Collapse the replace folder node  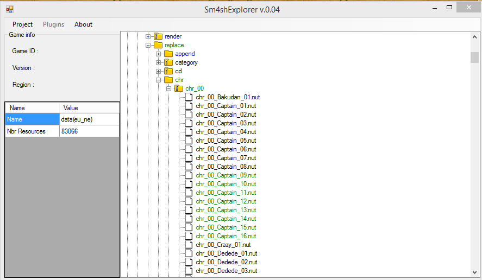pos(148,45)
